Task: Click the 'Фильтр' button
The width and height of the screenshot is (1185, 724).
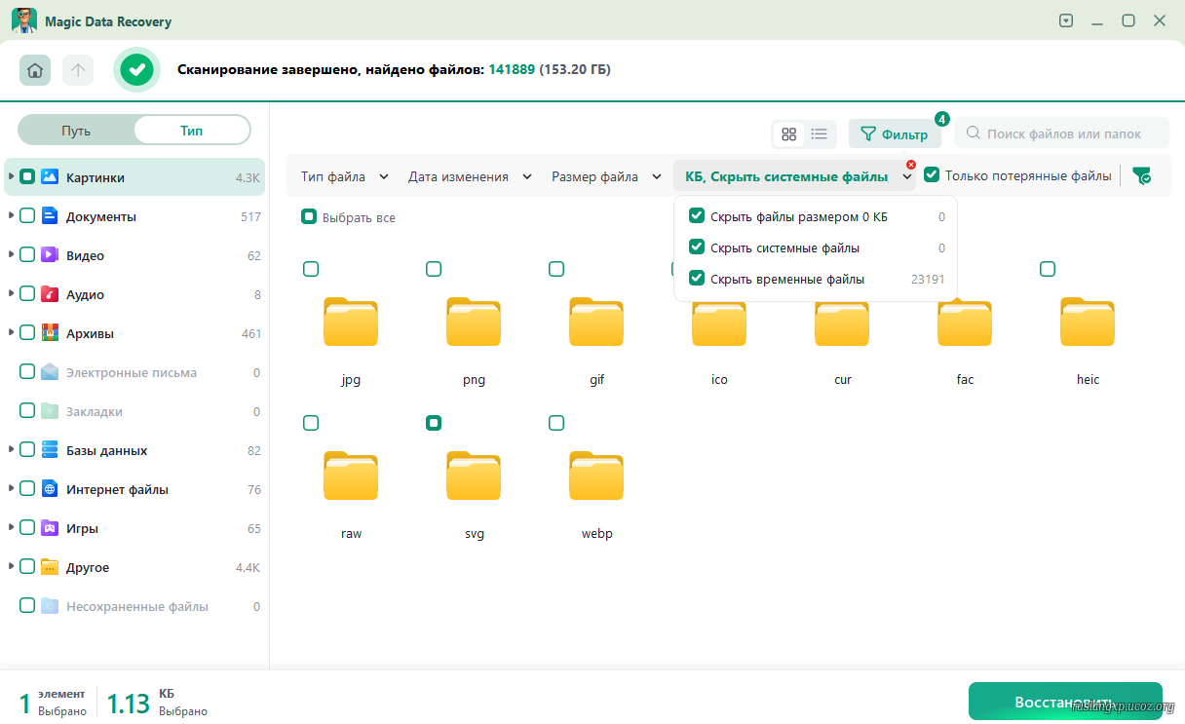Action: pos(894,134)
